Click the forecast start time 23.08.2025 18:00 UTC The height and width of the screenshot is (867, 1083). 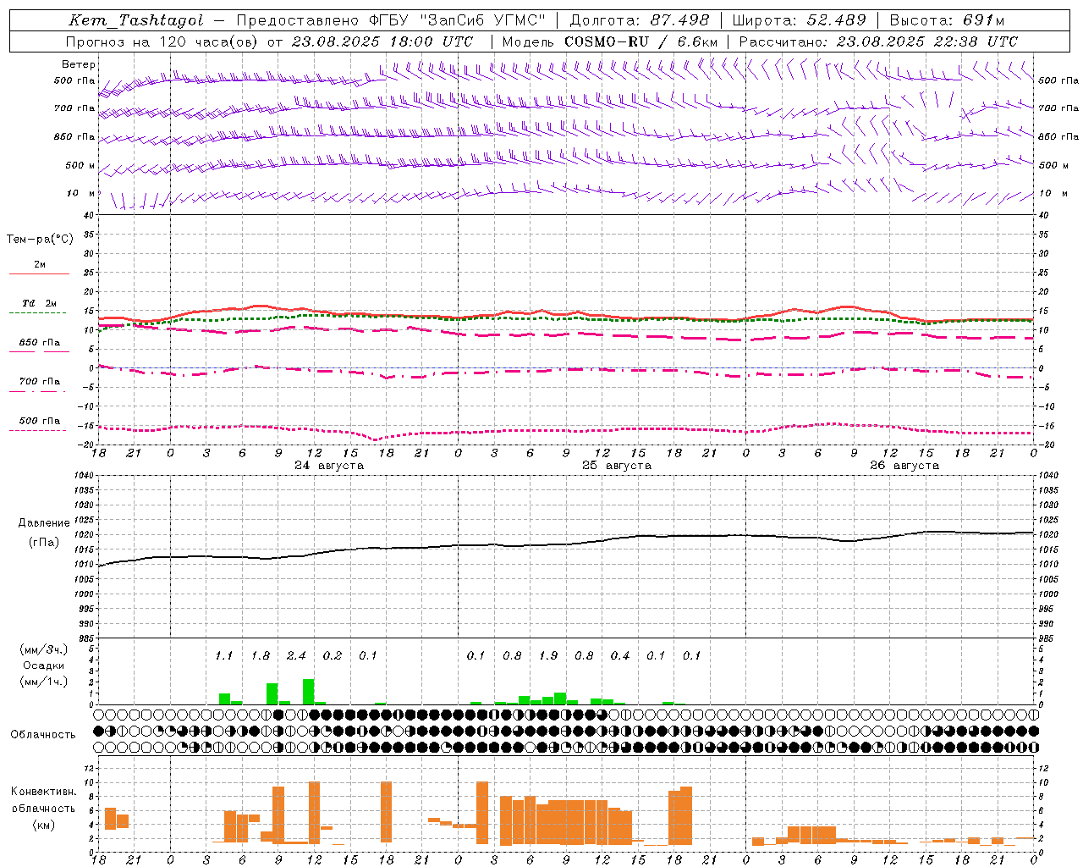(382, 41)
